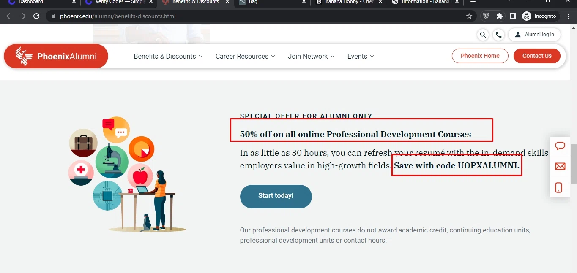Reload the page with the refresh icon
The width and height of the screenshot is (577, 273).
pos(36,16)
